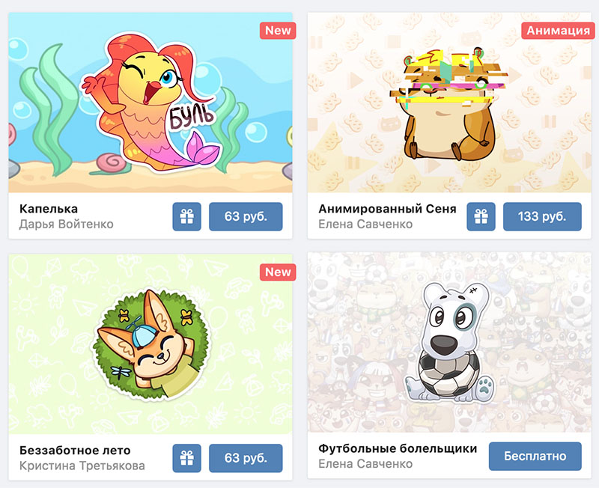Image resolution: width=599 pixels, height=488 pixels.
Task: Open the dog with football sticker preview
Action: tap(449, 342)
